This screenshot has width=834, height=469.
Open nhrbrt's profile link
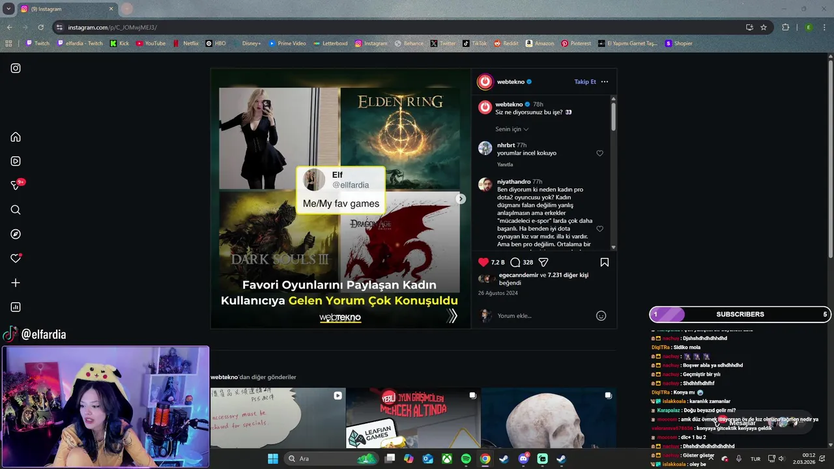click(x=506, y=145)
